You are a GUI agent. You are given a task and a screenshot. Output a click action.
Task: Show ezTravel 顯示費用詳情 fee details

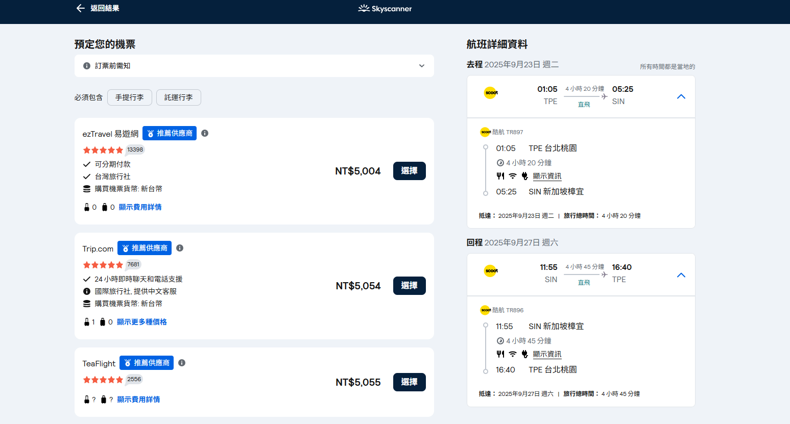140,207
